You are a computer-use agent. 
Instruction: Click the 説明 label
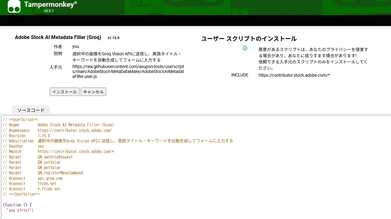(x=58, y=54)
